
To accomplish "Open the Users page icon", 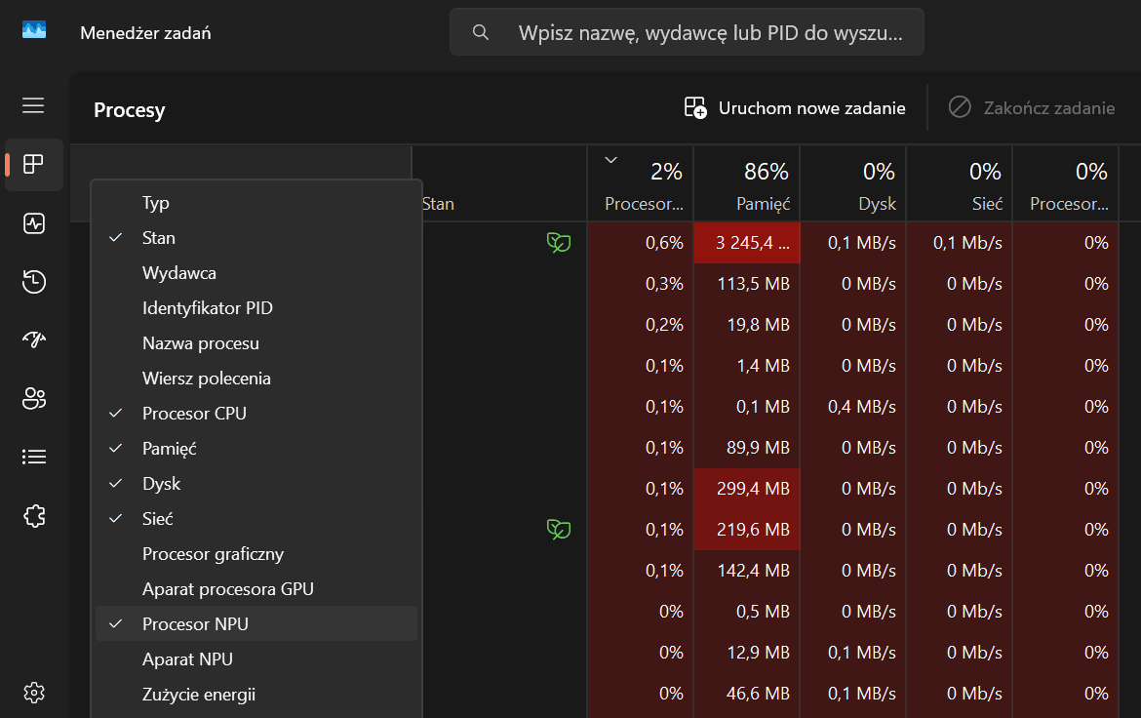I will pyautogui.click(x=33, y=398).
